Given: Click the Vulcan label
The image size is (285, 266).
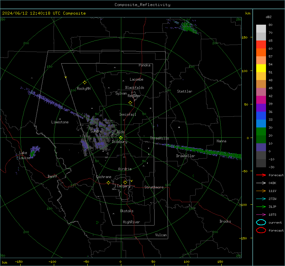Looking at the screenshot, I should tap(161, 235).
